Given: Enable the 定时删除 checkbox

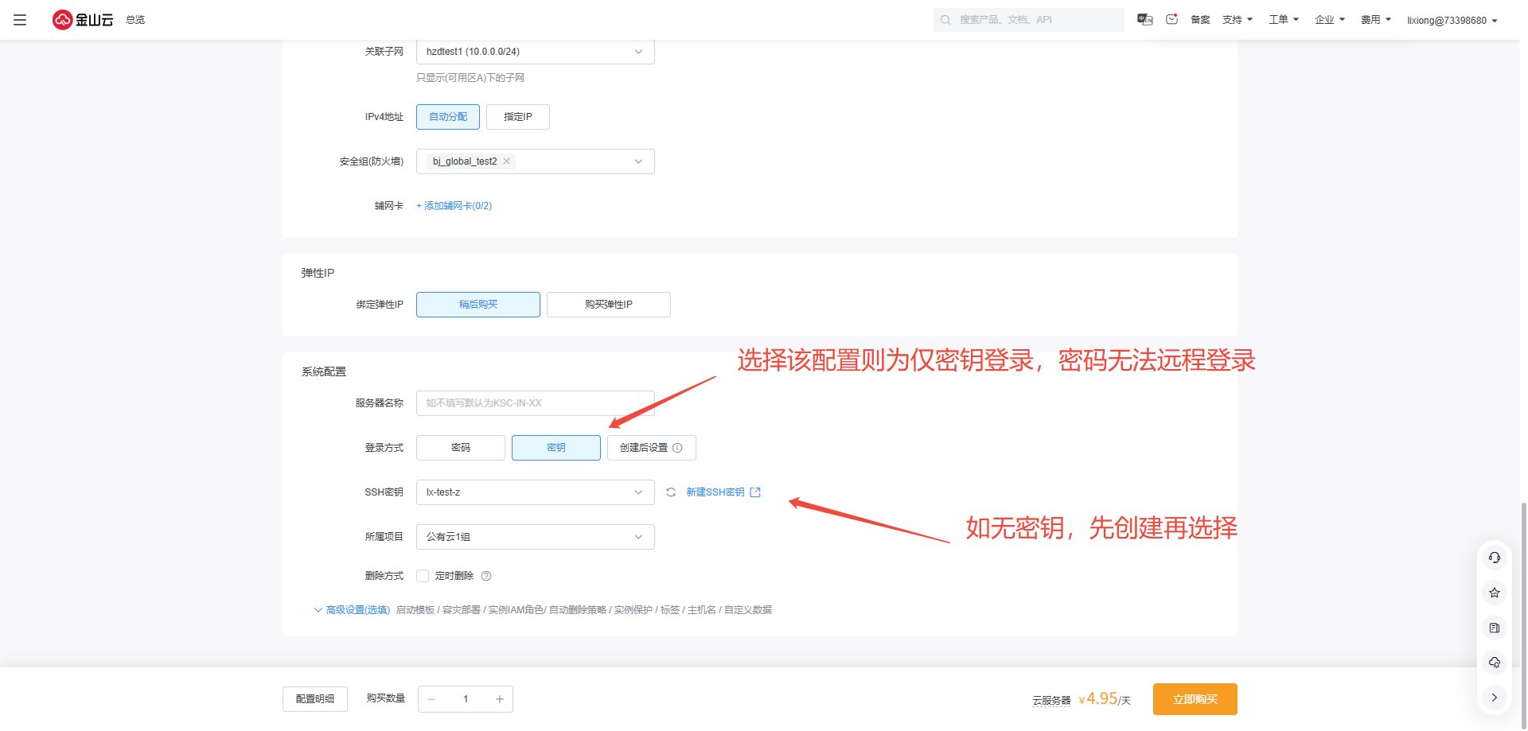Looking at the screenshot, I should [423, 576].
